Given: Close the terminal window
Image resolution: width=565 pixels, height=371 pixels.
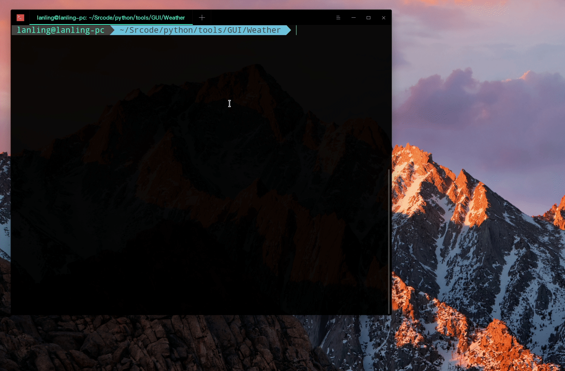Looking at the screenshot, I should coord(384,18).
